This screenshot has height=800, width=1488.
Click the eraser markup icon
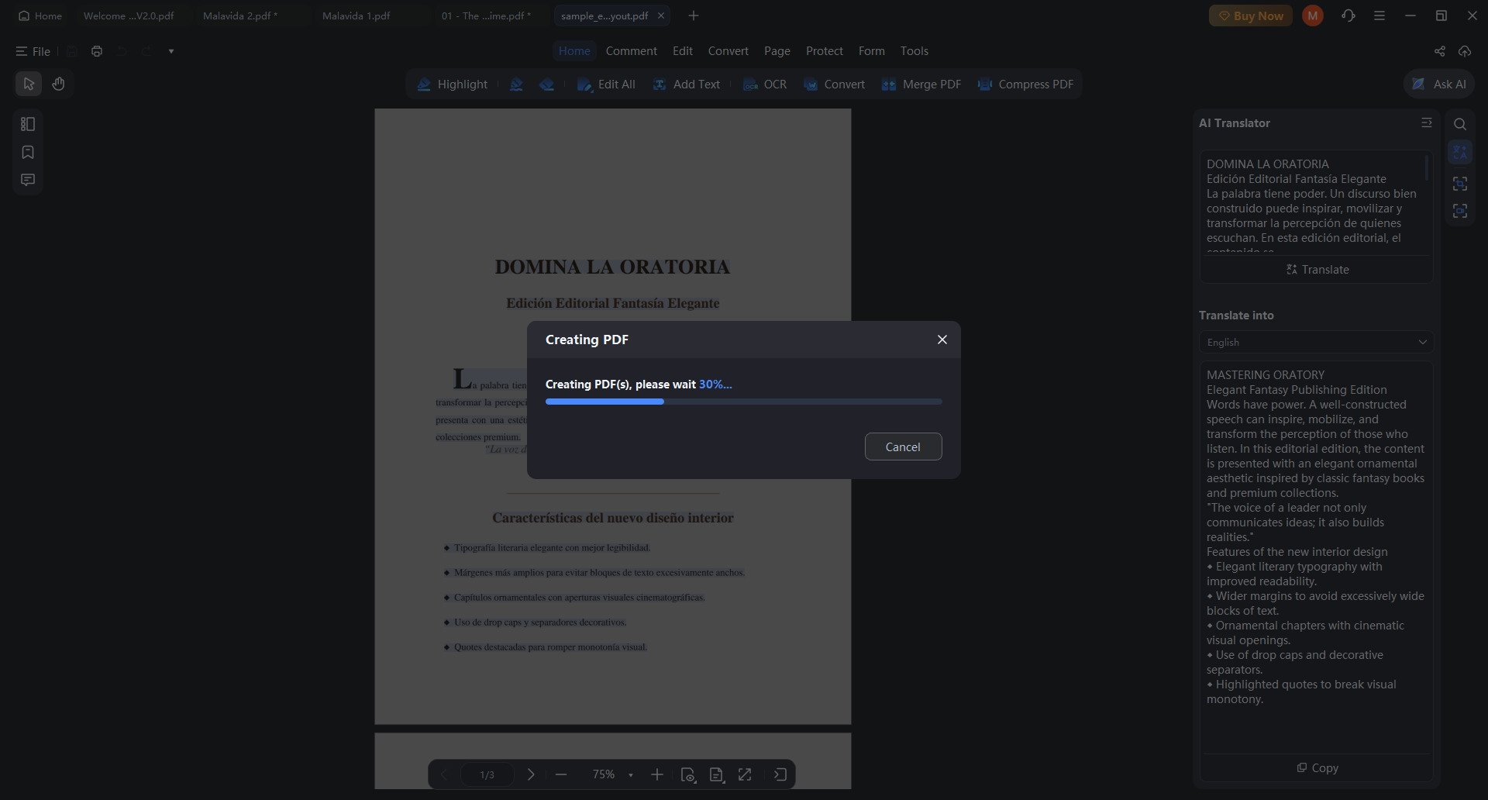[x=546, y=84]
